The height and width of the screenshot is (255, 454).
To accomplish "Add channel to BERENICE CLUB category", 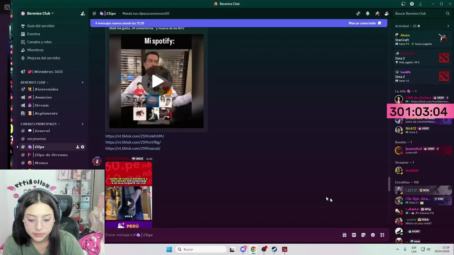I will tap(82, 83).
